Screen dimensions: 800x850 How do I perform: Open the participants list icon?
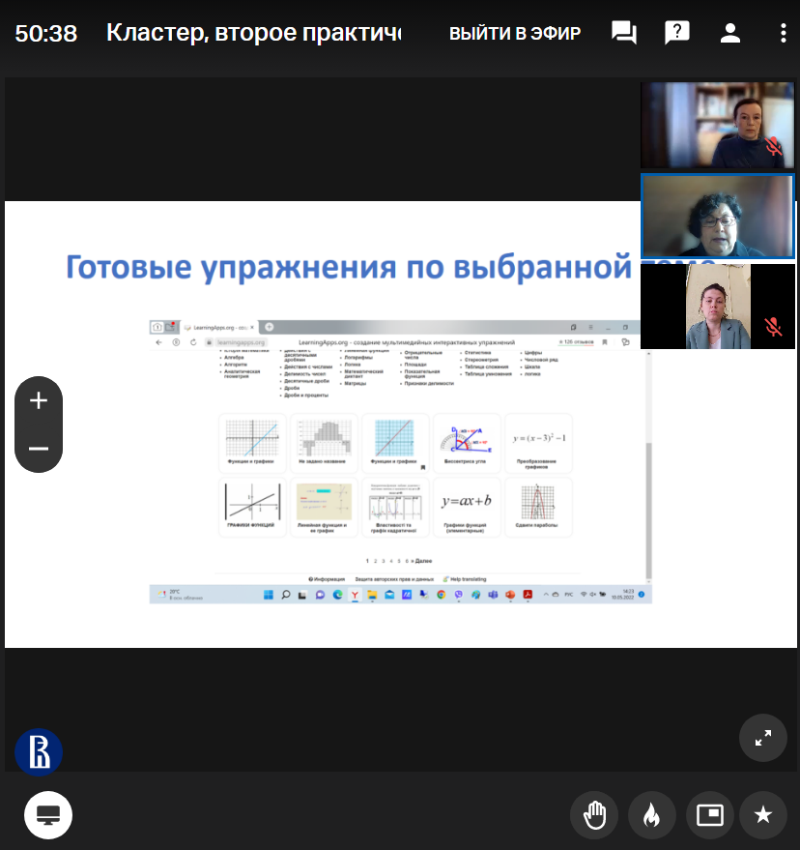[730, 33]
